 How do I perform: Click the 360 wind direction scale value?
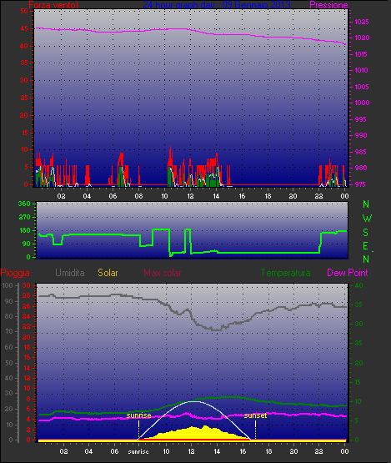pyautogui.click(x=24, y=204)
